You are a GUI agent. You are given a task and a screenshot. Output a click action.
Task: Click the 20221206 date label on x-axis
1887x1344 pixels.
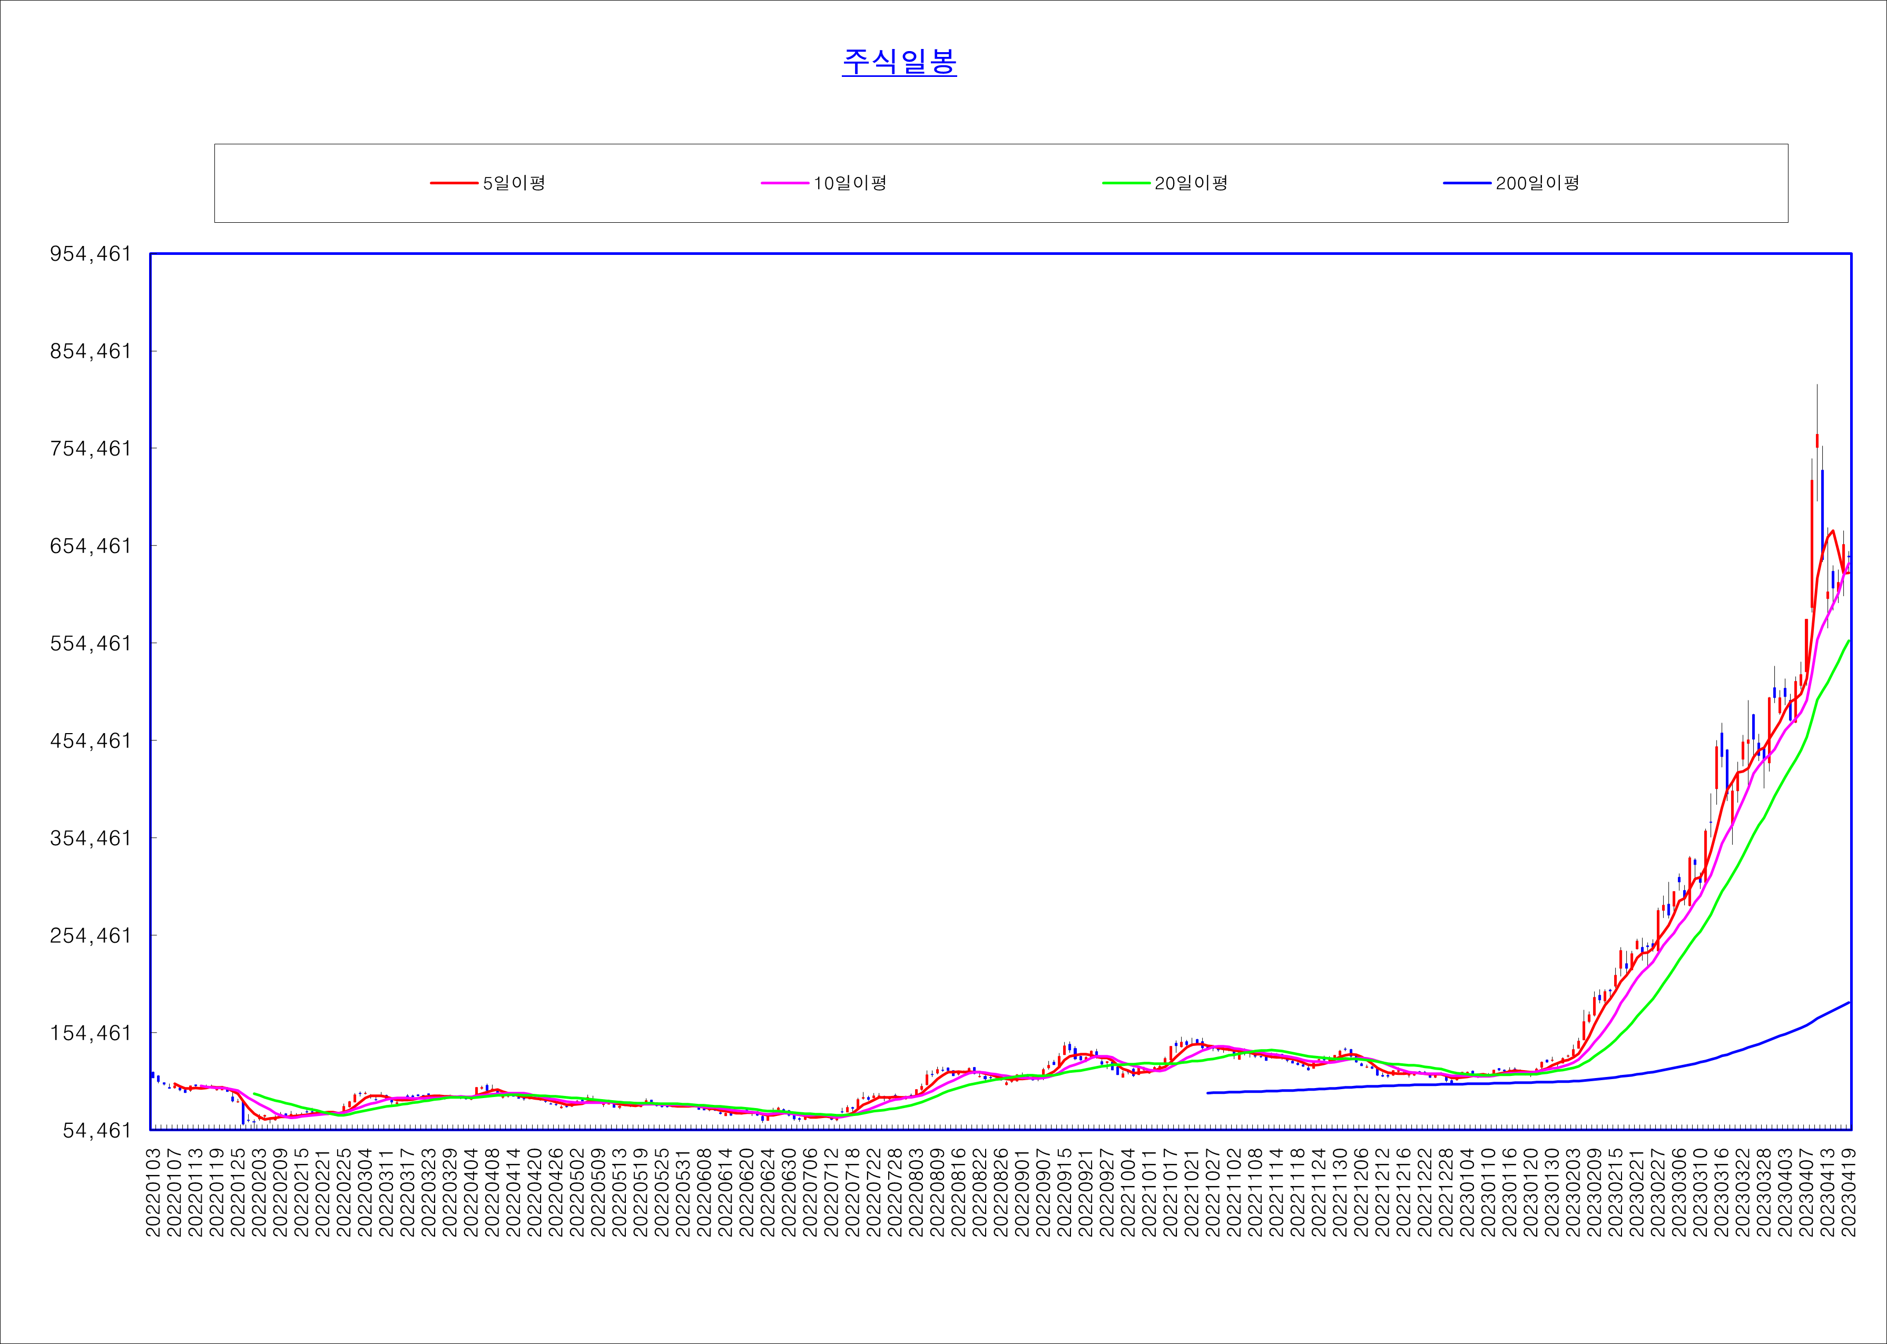(x=1361, y=1192)
